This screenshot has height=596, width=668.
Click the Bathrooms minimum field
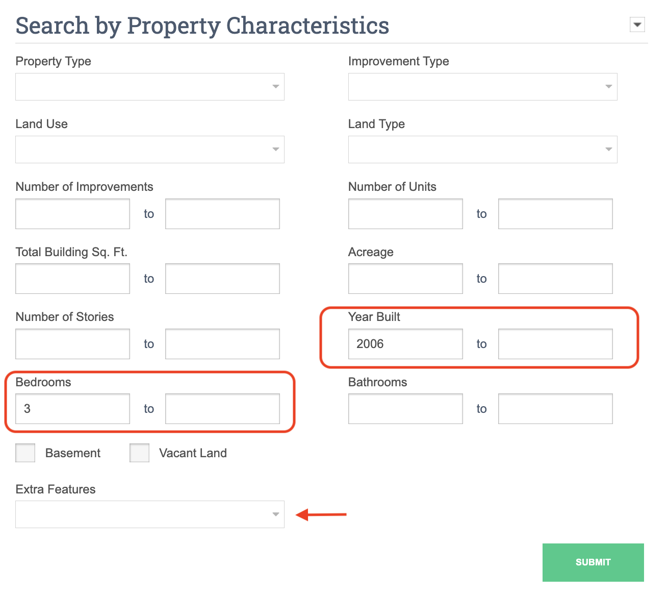click(x=405, y=409)
